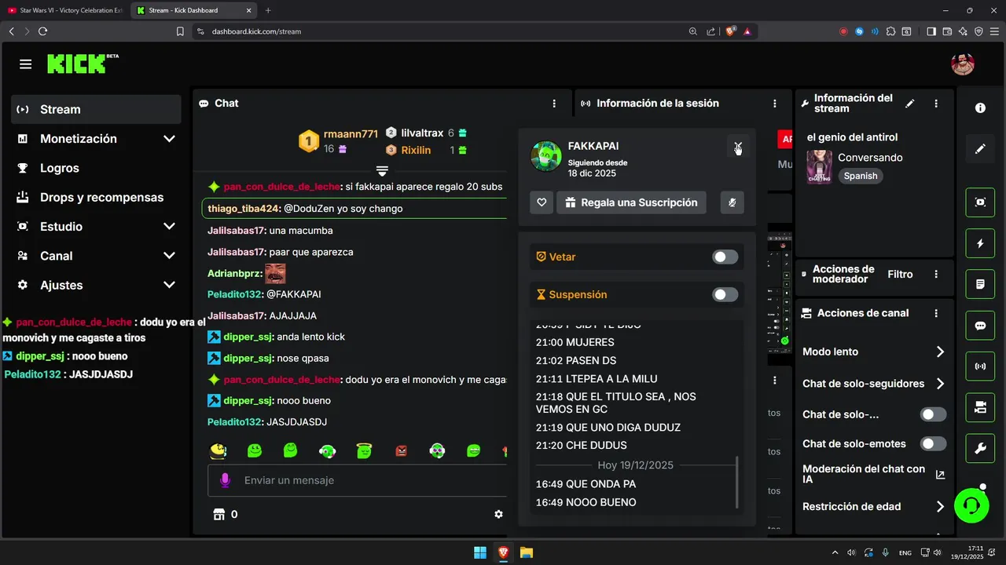Open a new browser tab

[268, 10]
